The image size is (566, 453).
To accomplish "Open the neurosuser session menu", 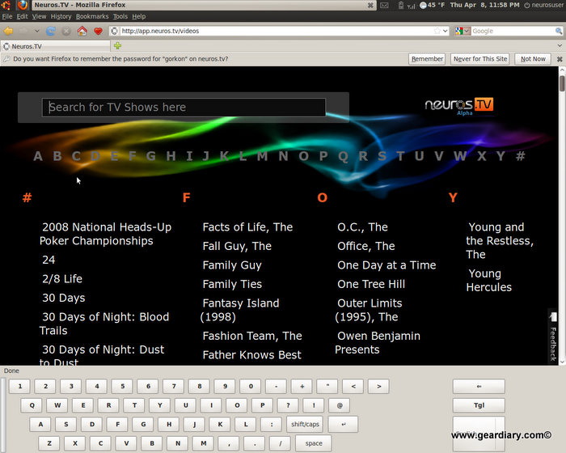I will coord(544,5).
